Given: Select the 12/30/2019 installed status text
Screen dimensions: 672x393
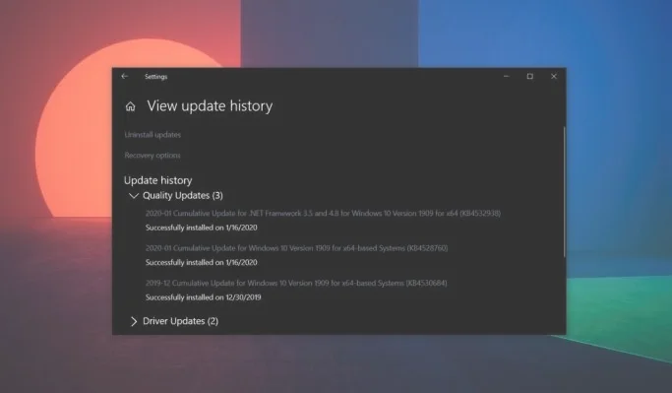Looking at the screenshot, I should click(203, 297).
